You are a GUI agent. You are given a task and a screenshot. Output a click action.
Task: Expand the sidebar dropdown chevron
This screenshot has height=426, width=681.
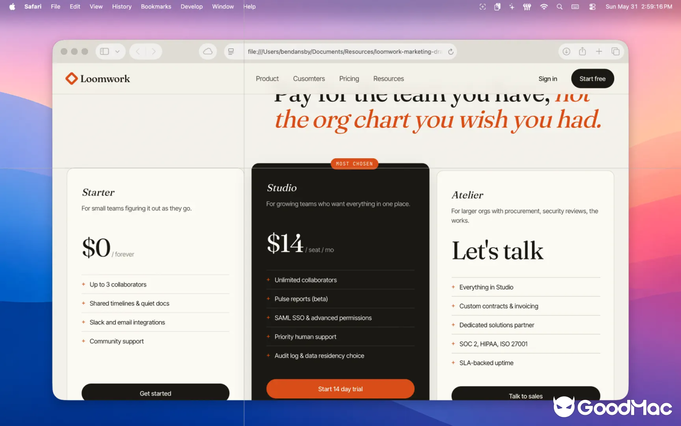point(118,52)
